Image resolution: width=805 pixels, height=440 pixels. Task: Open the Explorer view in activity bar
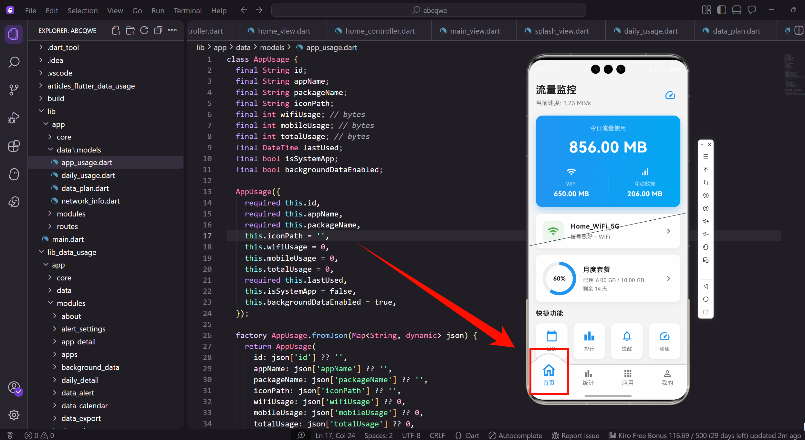point(14,34)
